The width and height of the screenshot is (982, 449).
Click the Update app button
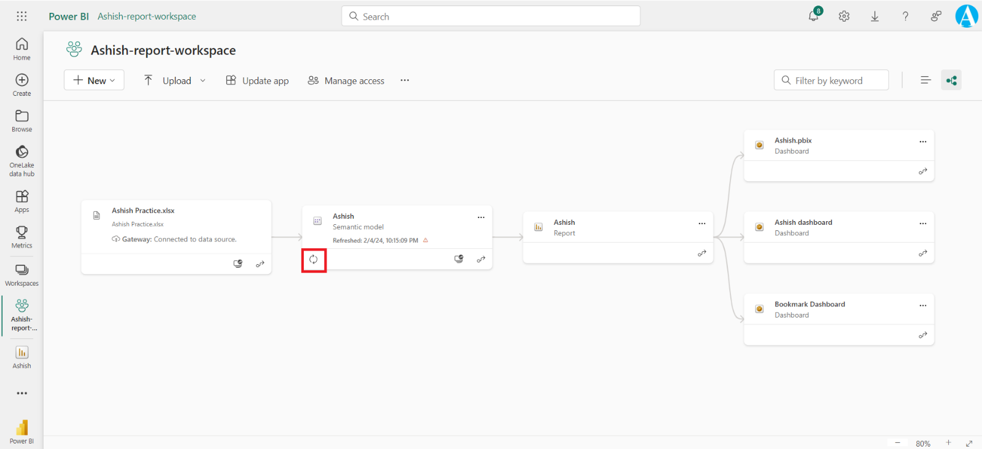coord(257,80)
